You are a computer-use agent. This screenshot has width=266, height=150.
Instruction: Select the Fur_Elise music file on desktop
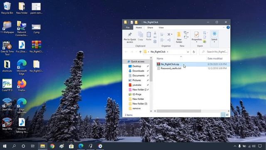pyautogui.click(x=22, y=47)
